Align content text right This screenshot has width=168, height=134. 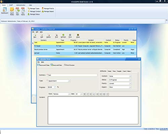(104, 94)
